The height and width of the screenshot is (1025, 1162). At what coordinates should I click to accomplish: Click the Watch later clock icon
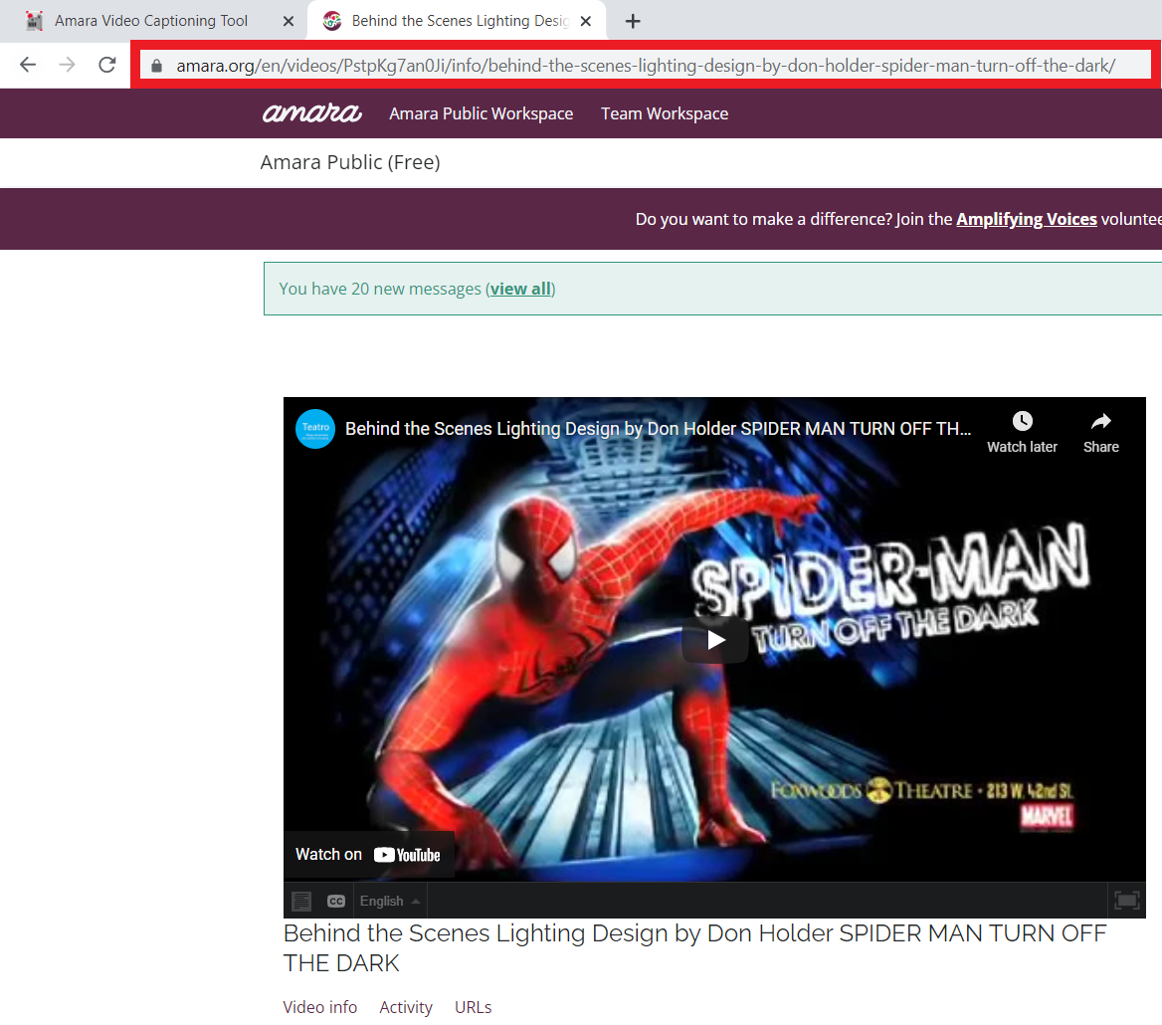(x=1022, y=422)
